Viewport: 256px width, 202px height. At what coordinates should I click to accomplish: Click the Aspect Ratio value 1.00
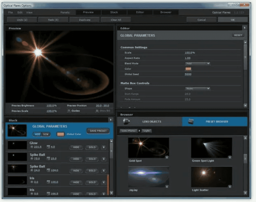(x=188, y=58)
